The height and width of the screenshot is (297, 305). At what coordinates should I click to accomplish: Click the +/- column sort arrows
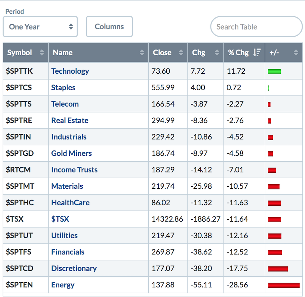point(296,53)
